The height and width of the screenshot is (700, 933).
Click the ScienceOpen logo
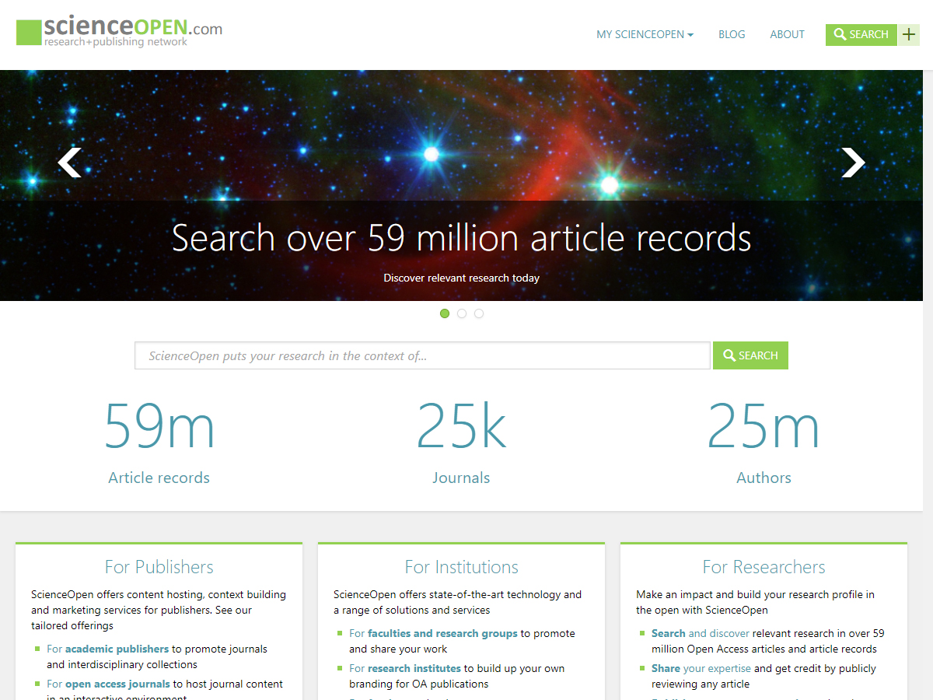(117, 31)
